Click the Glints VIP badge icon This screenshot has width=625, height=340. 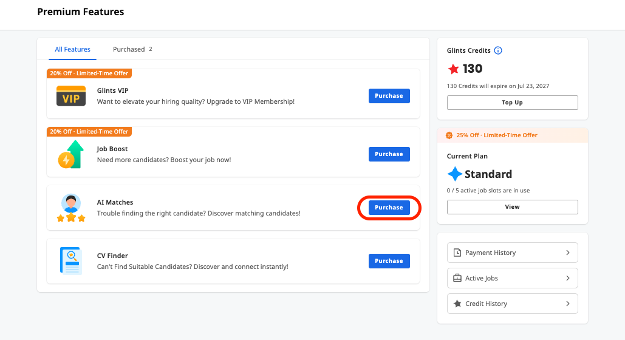tap(71, 96)
